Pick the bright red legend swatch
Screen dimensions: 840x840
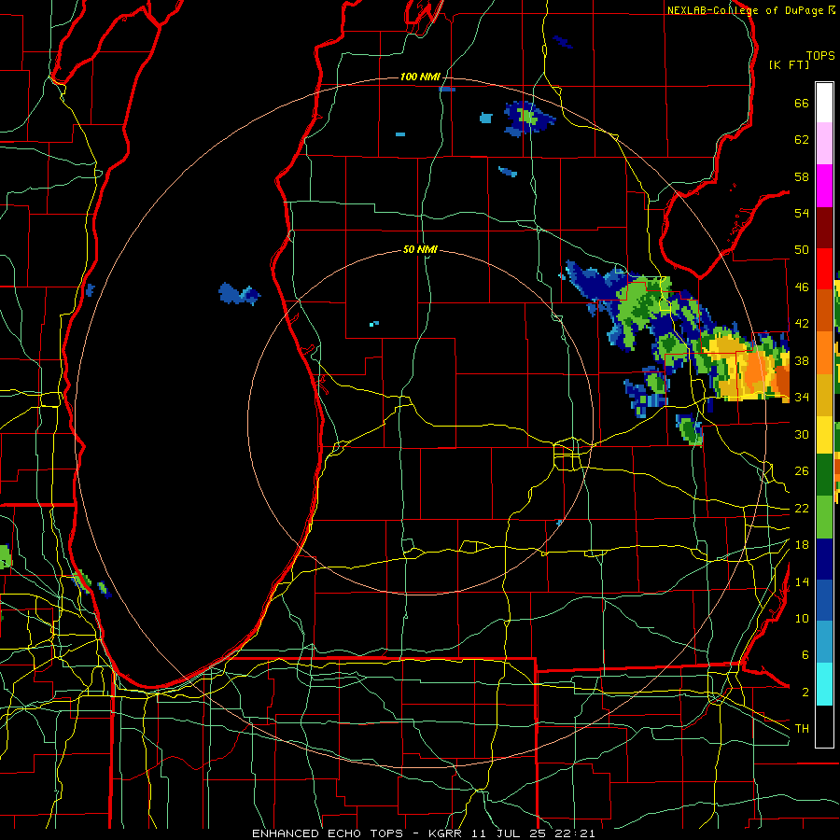point(824,269)
